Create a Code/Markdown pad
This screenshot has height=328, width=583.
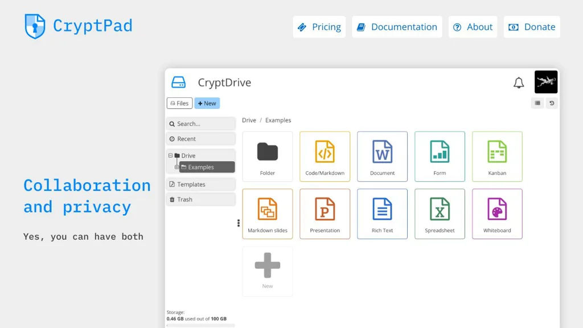325,156
